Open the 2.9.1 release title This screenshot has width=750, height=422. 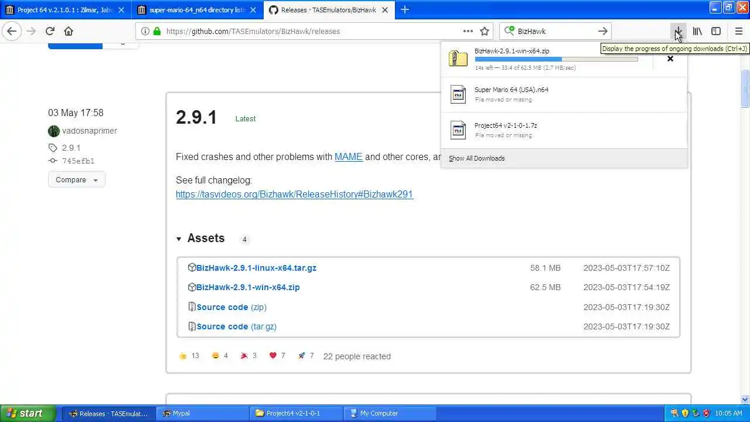click(196, 117)
